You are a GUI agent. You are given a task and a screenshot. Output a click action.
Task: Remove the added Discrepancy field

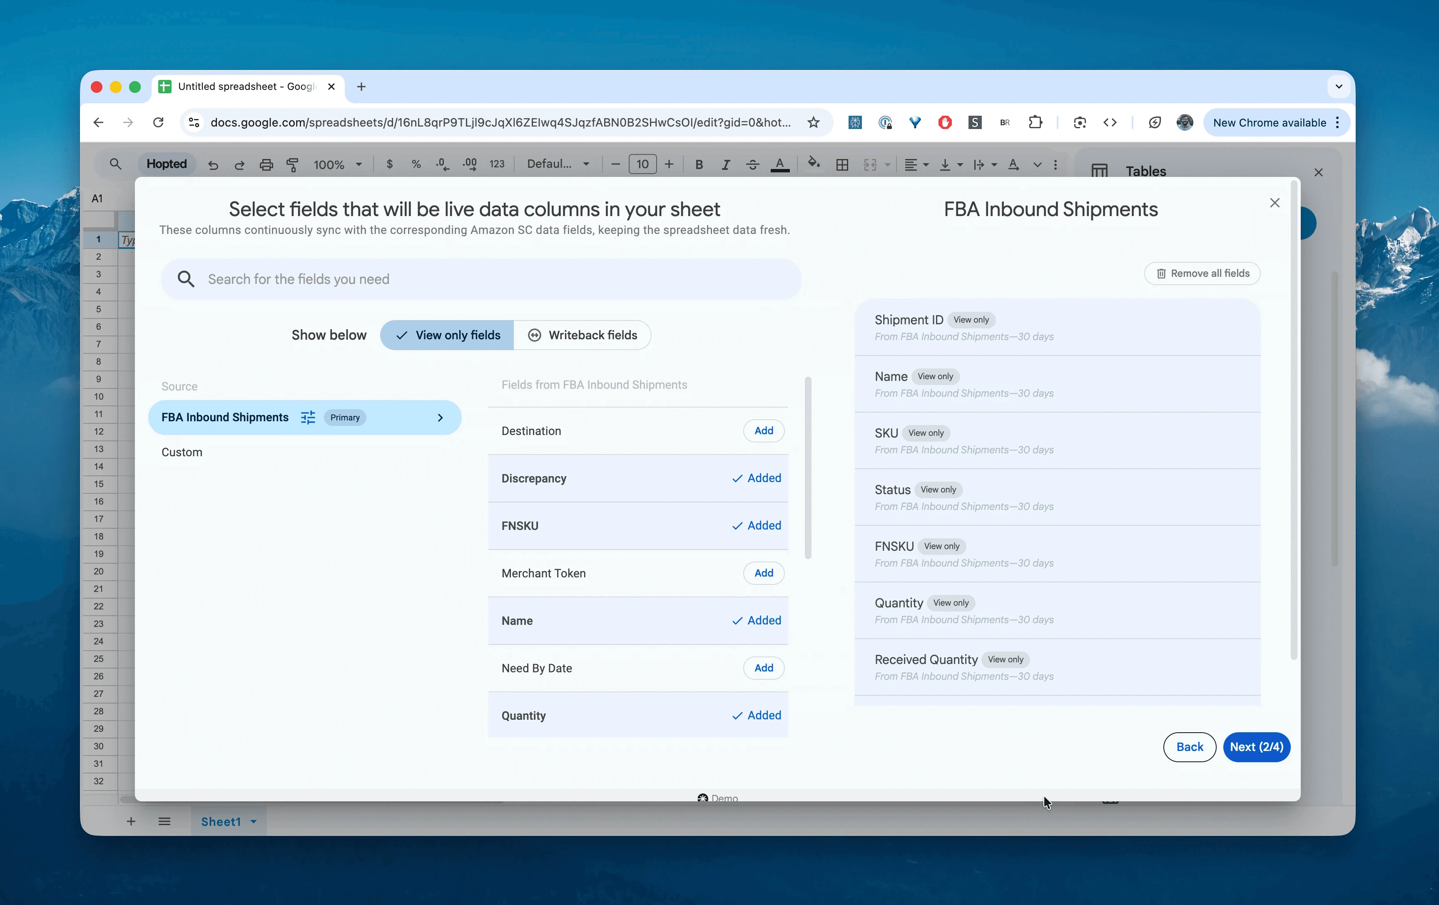click(757, 478)
